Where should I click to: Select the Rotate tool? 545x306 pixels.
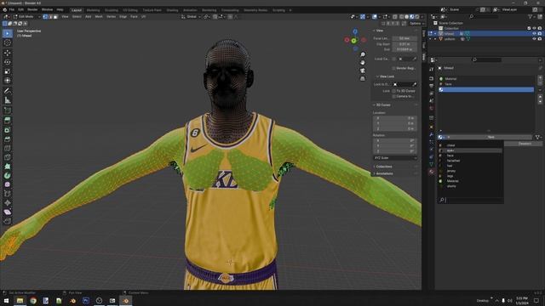pyautogui.click(x=8, y=62)
